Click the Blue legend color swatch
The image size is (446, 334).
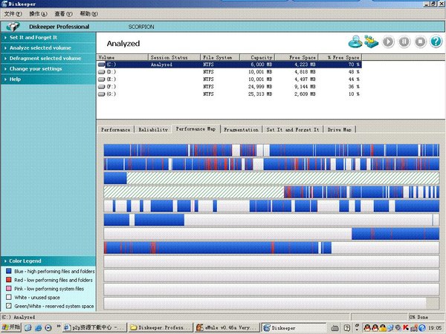[9, 271]
